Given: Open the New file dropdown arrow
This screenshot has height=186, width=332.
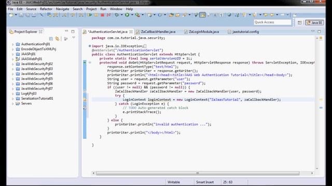Looking at the screenshot, I should click(x=16, y=15).
